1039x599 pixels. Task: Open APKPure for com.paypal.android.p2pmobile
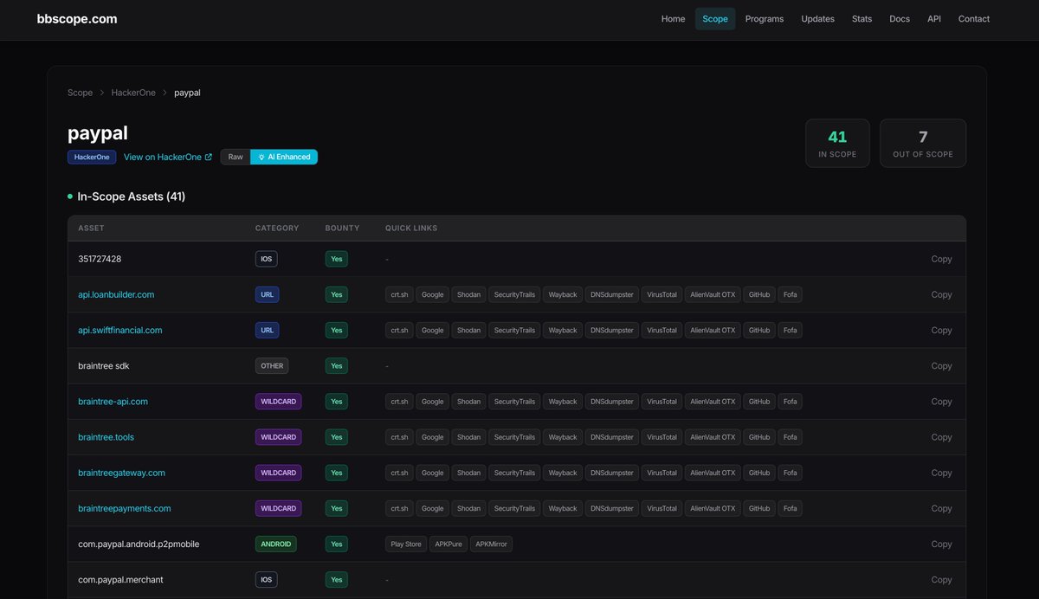(449, 544)
